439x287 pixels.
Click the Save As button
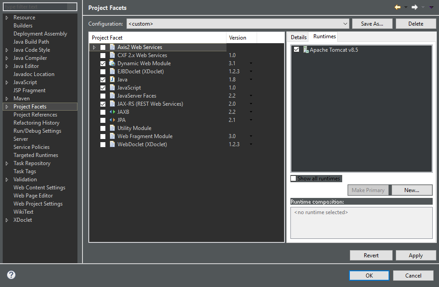372,23
